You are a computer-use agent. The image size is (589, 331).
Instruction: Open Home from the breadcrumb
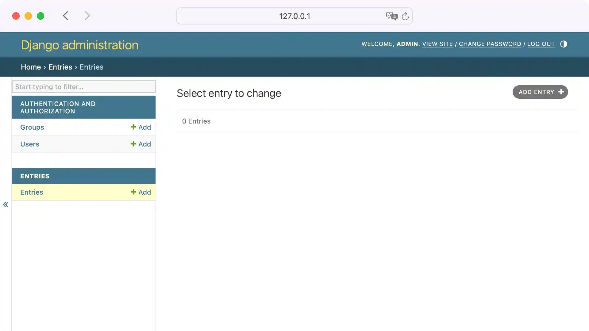pos(31,67)
